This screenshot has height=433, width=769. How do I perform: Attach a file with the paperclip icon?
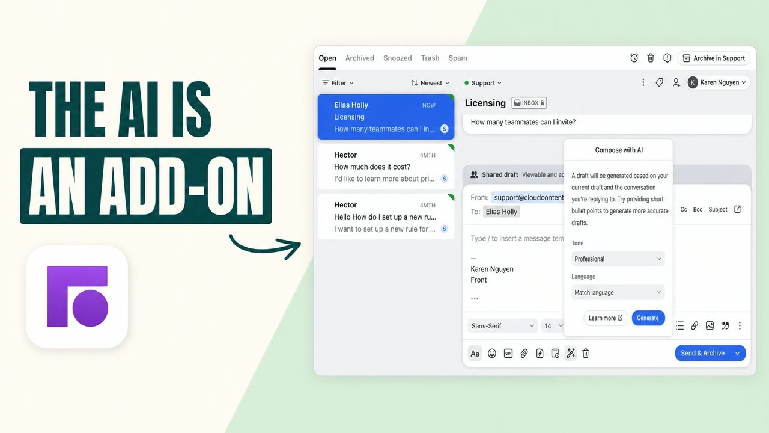pyautogui.click(x=524, y=354)
